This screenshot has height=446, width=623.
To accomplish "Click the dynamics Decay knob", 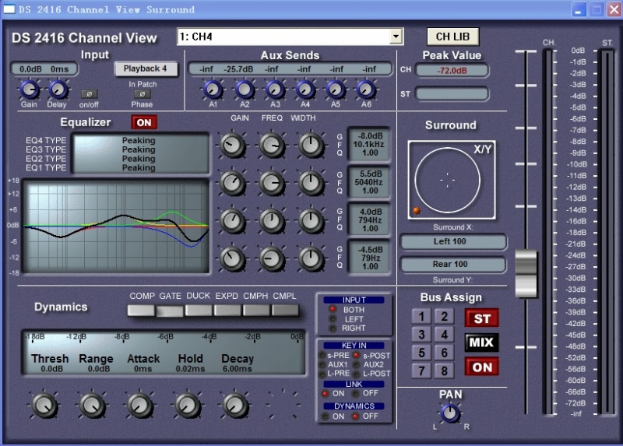I will point(235,406).
